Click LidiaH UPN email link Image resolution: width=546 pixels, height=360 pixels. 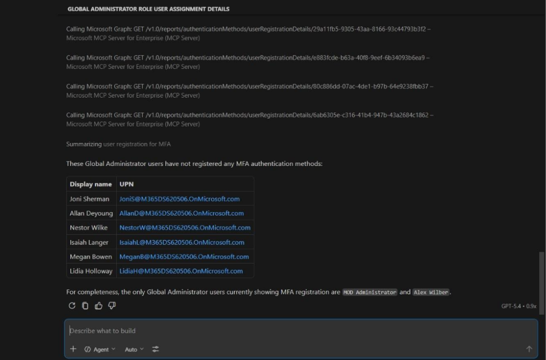[181, 271]
